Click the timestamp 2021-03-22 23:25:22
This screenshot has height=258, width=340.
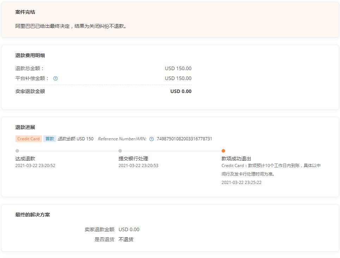(x=241, y=182)
